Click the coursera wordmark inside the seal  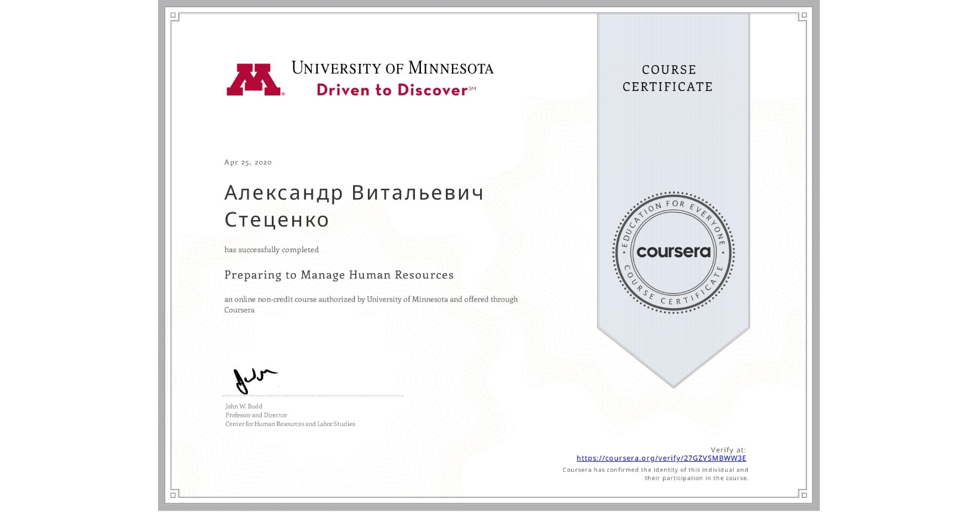[673, 252]
